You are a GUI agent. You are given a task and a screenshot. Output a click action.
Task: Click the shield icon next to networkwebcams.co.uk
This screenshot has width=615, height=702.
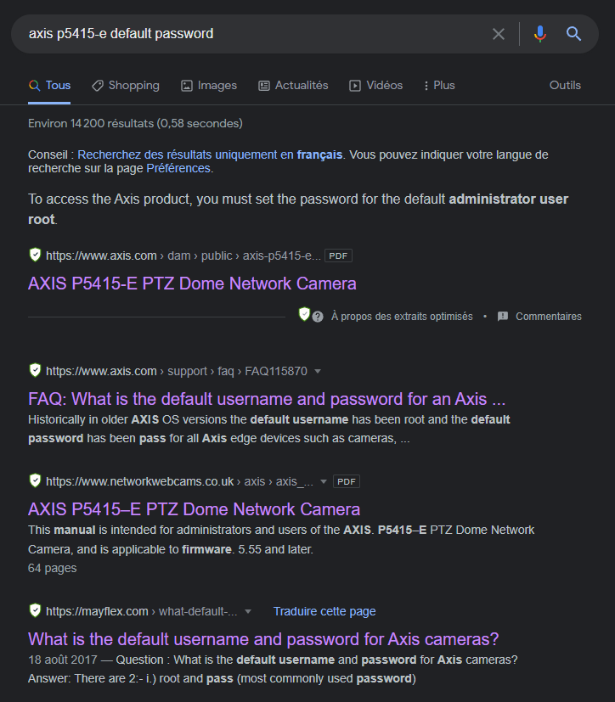click(x=35, y=481)
